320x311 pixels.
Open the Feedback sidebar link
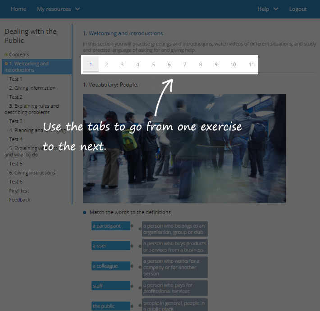[20, 200]
